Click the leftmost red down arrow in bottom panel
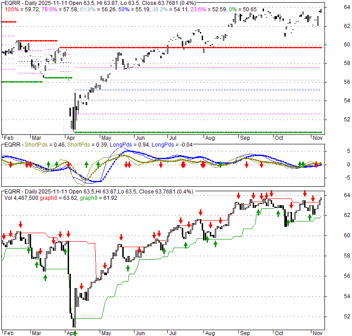352x336 pixels. (4, 236)
